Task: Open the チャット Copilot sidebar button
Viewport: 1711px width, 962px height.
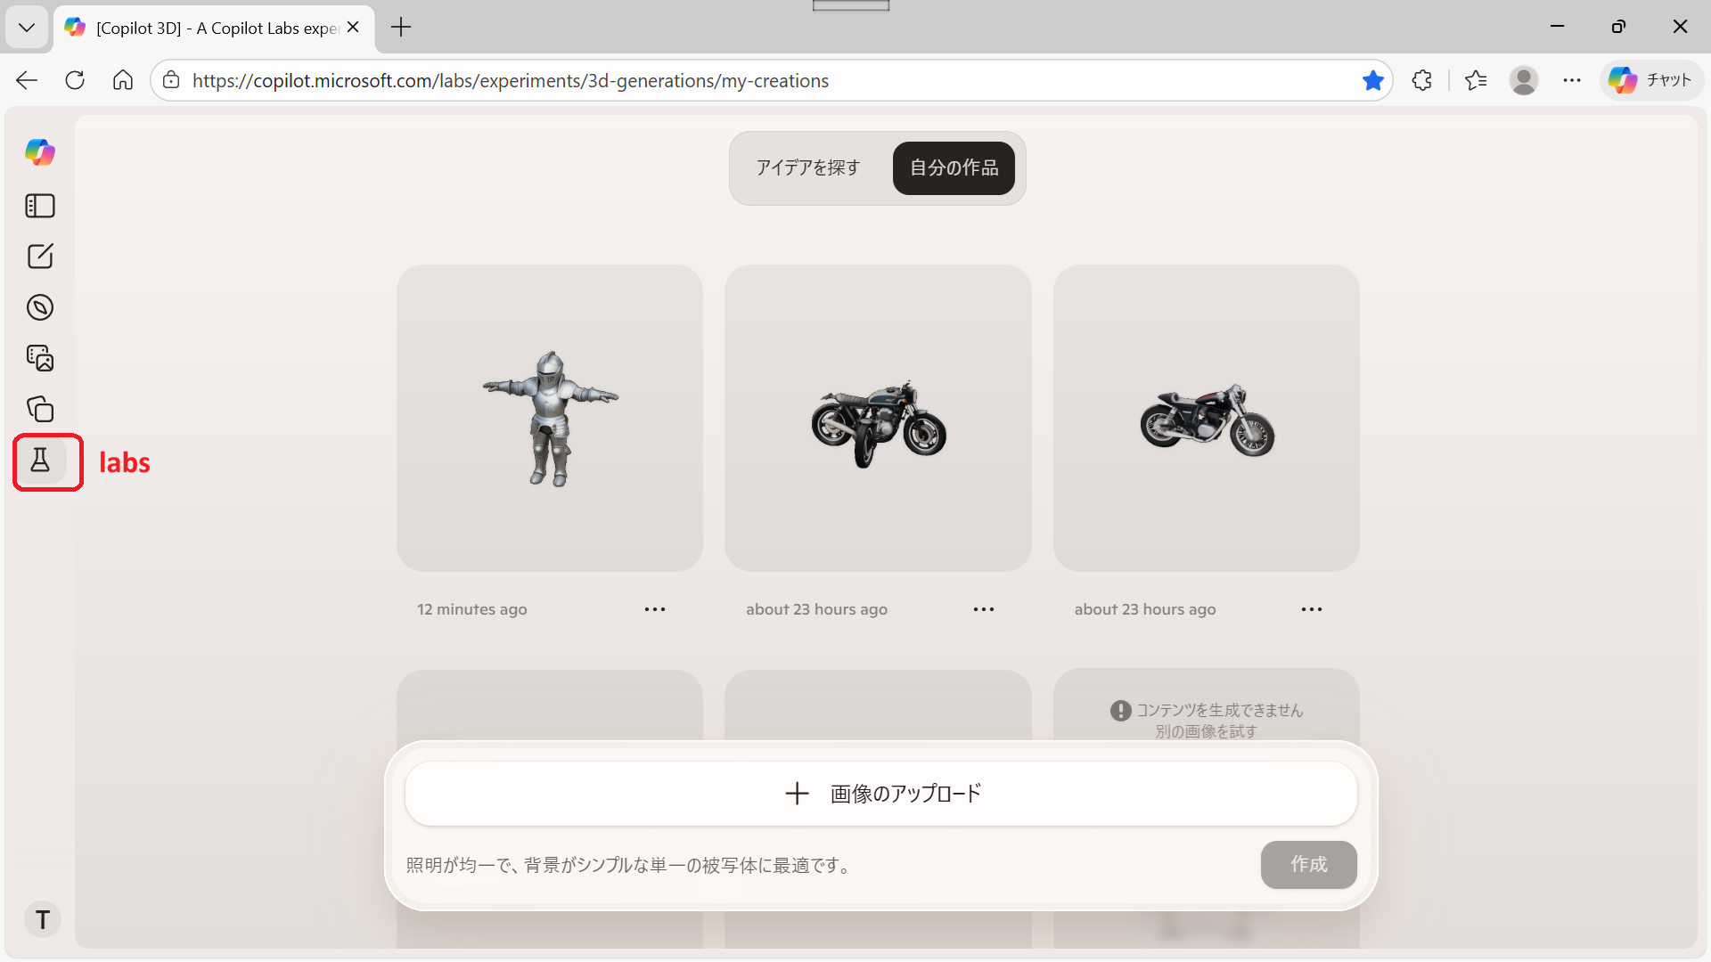Action: (x=1651, y=81)
